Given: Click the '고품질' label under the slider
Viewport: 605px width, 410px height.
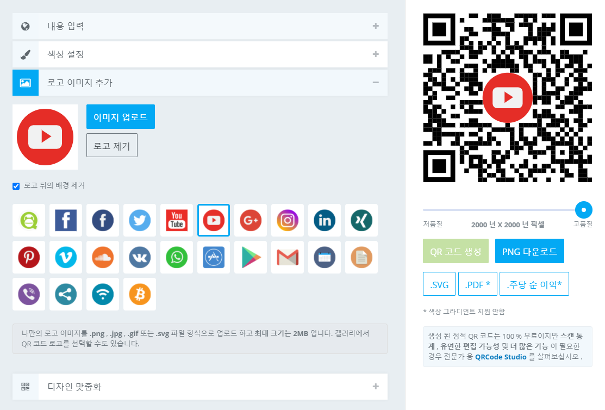Looking at the screenshot, I should (583, 224).
